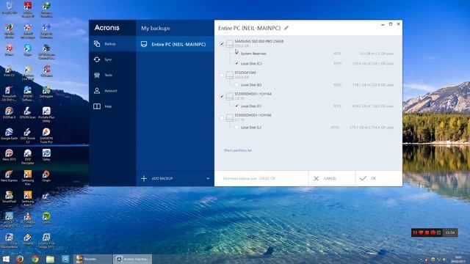Open Spotify desktop shortcut
The width and height of the screenshot is (470, 264).
click(46, 219)
